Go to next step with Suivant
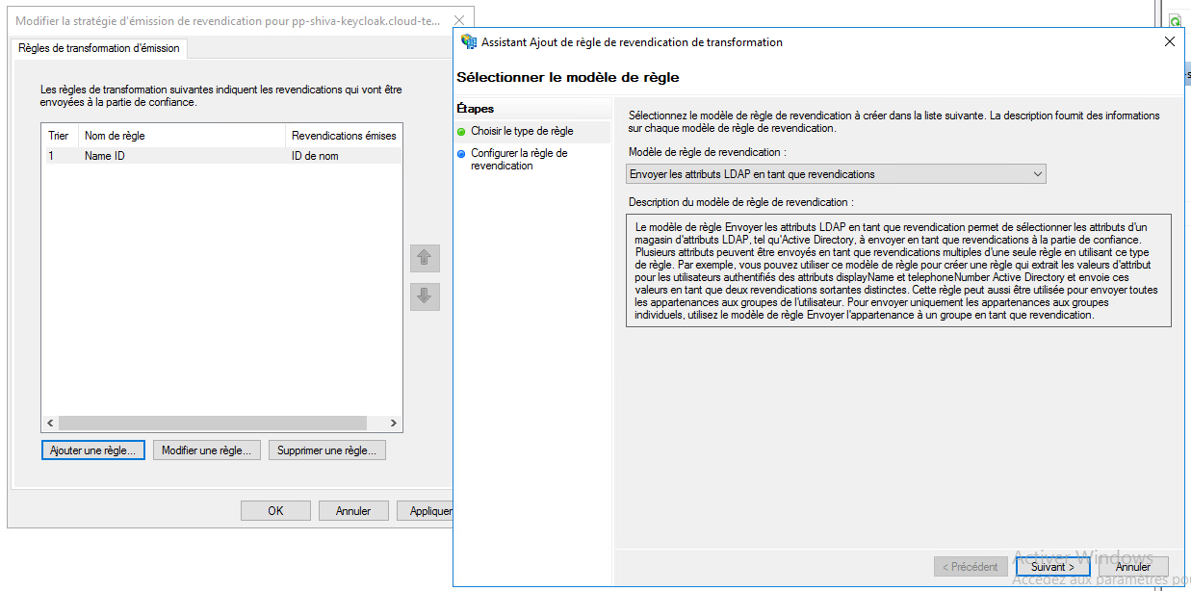1191x591 pixels. click(x=1052, y=567)
